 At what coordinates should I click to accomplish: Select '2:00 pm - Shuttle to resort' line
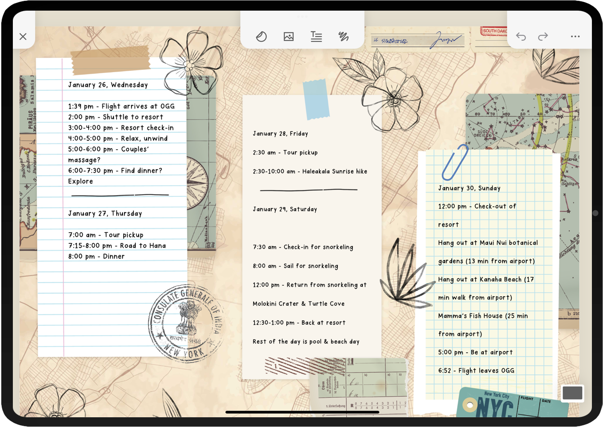115,117
